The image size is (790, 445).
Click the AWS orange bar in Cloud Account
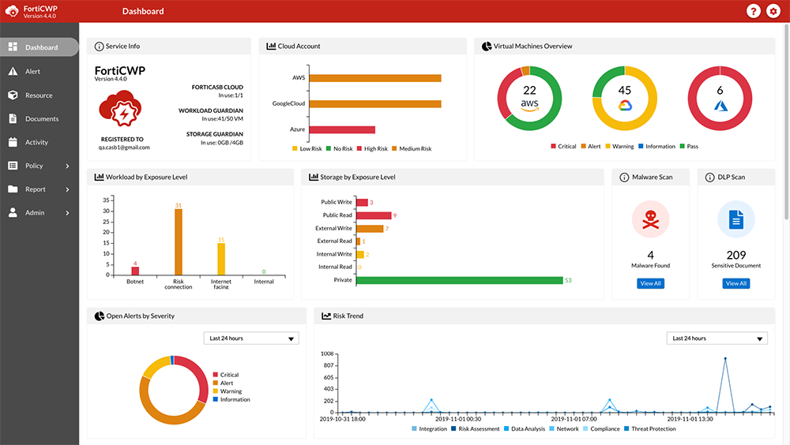tap(375, 78)
